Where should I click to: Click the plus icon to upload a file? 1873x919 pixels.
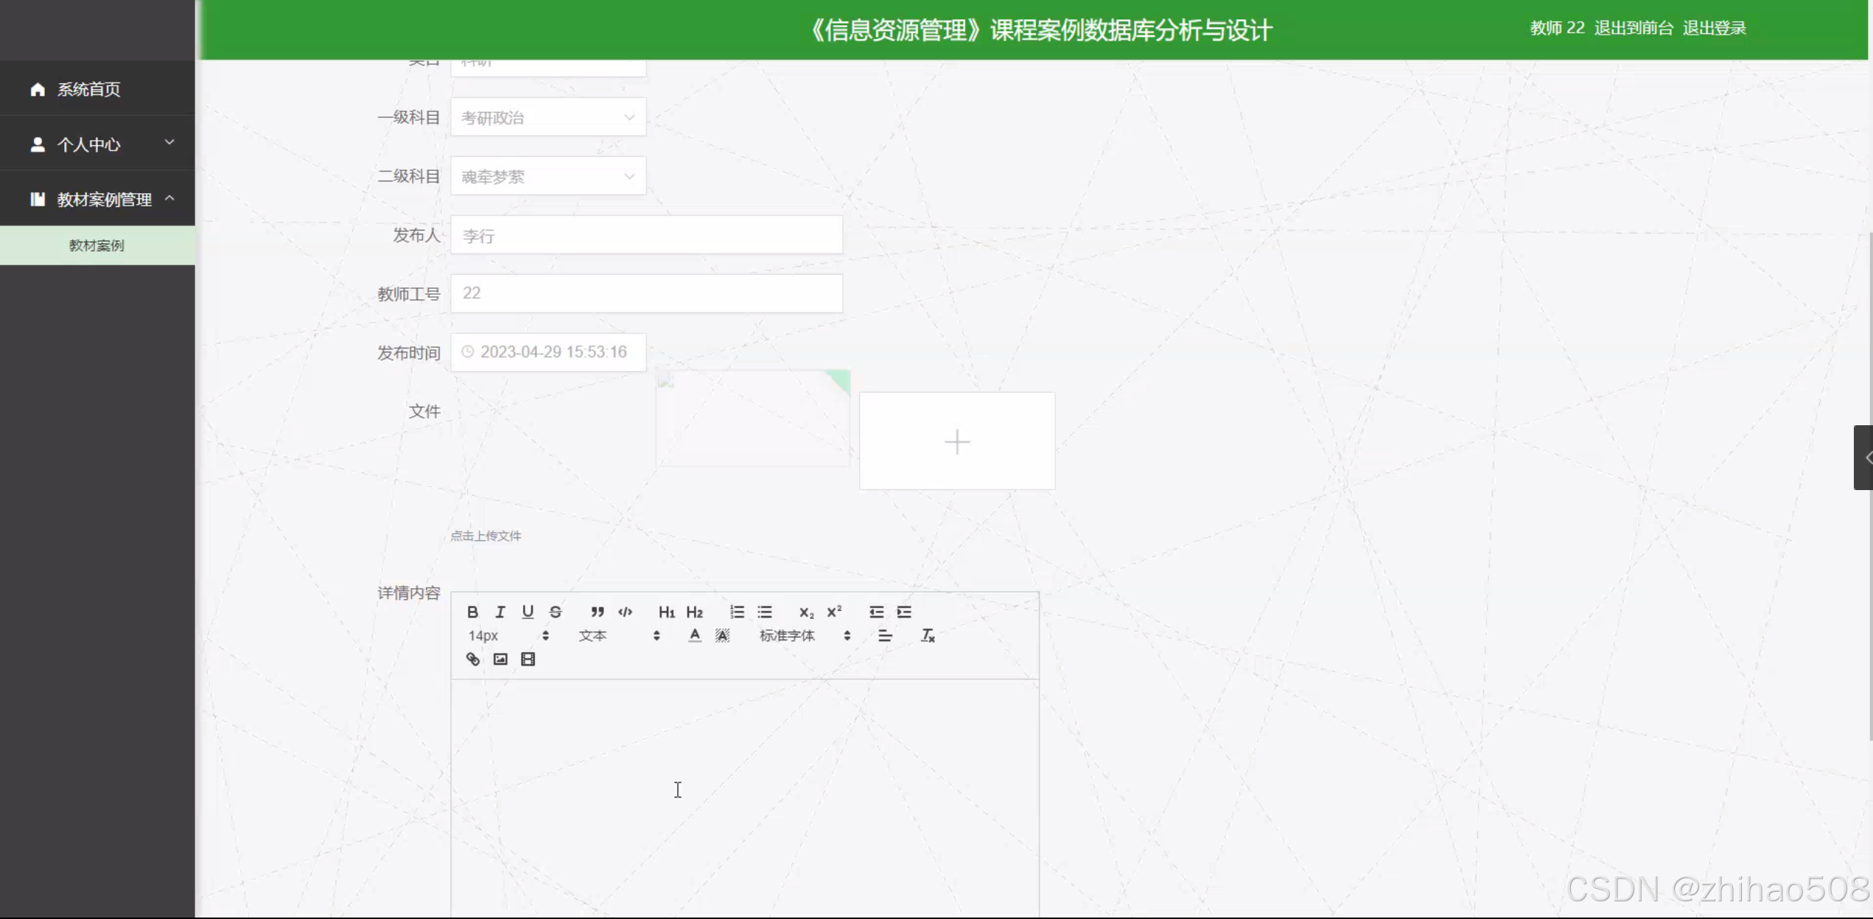(957, 441)
